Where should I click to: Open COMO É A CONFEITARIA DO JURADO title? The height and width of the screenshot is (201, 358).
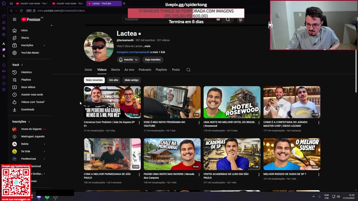285,124
